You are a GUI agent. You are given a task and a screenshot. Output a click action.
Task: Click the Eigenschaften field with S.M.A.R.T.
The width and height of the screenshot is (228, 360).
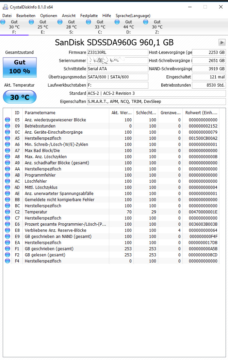[157, 102]
